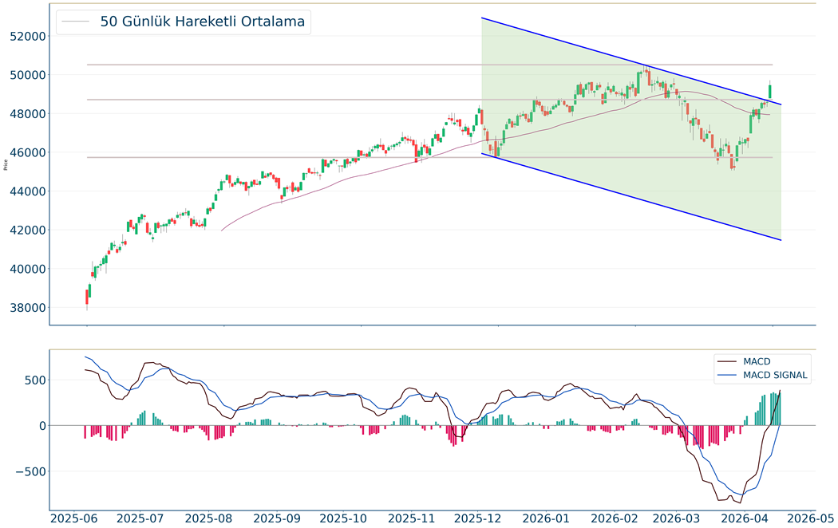The height and width of the screenshot is (528, 838).
Task: Click the dark line sample beside MACD legend
Action: (x=728, y=362)
